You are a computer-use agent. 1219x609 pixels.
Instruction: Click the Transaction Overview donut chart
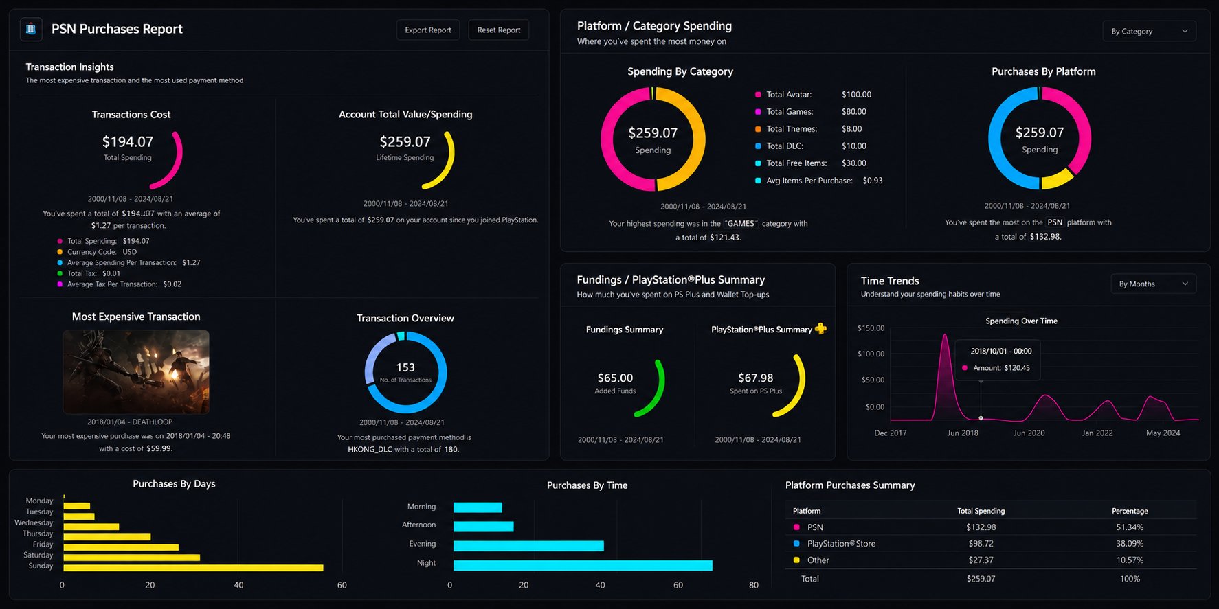405,372
